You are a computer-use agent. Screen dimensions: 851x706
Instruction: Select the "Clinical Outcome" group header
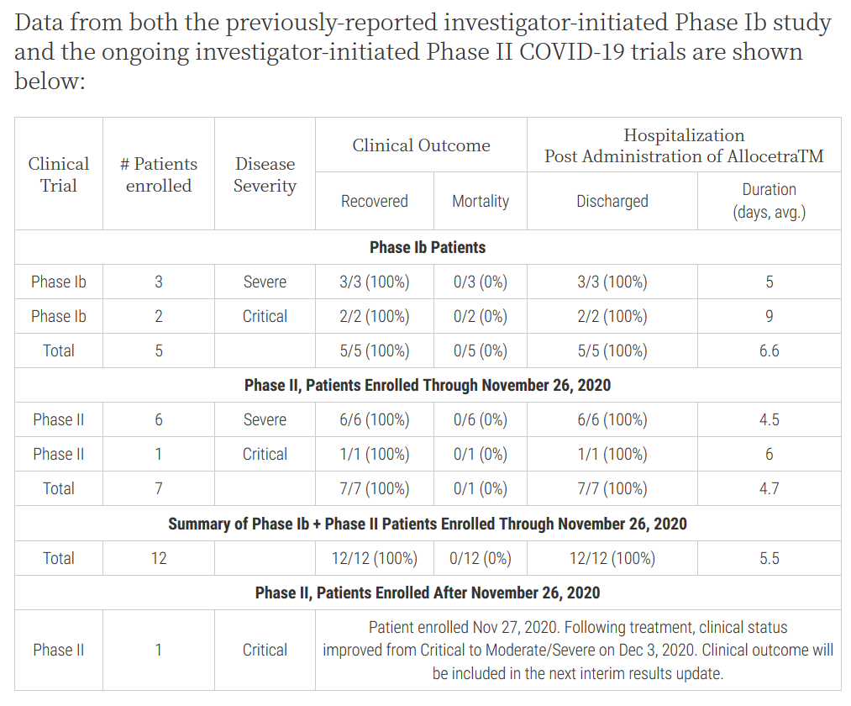(421, 145)
